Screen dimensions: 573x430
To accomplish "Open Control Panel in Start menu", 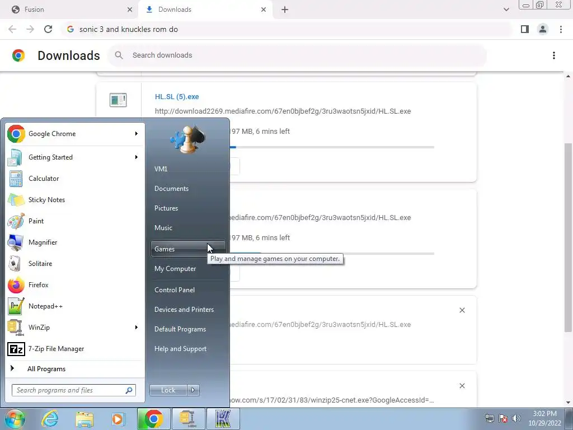I will (188, 290).
